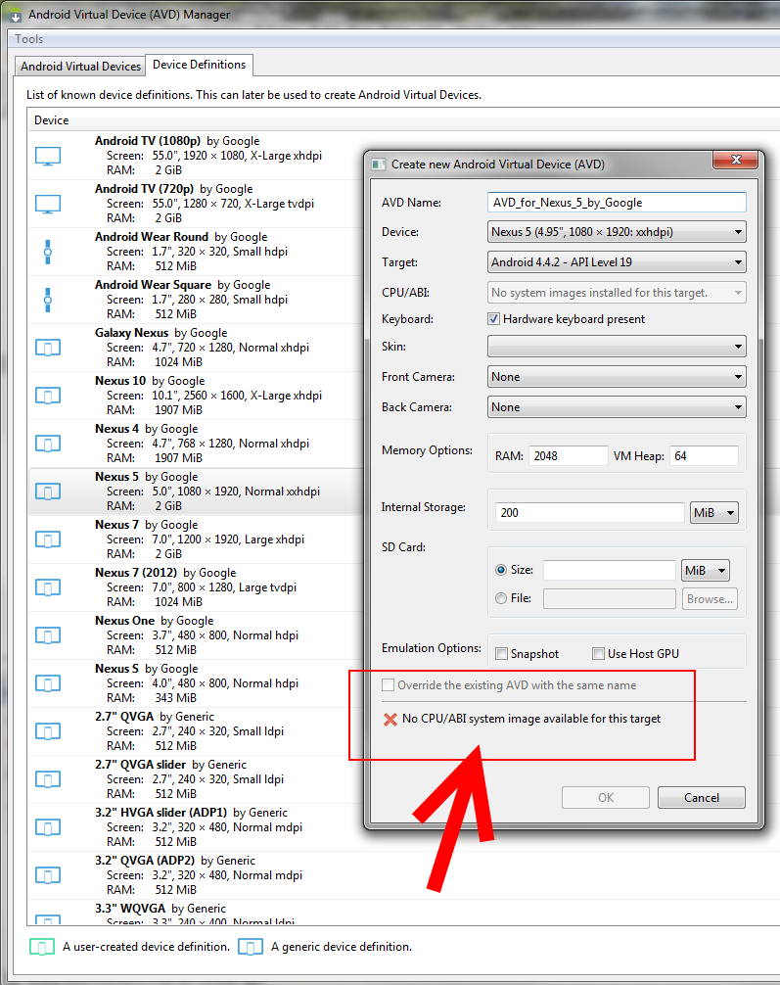Screen dimensions: 780x985
Task: Click the Nexus 7 device icon
Action: [48, 539]
